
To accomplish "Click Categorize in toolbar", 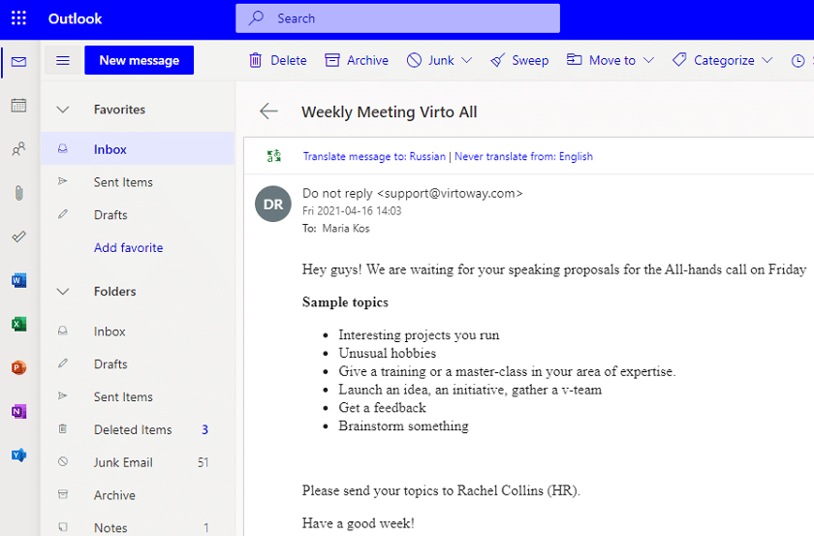I will [714, 60].
